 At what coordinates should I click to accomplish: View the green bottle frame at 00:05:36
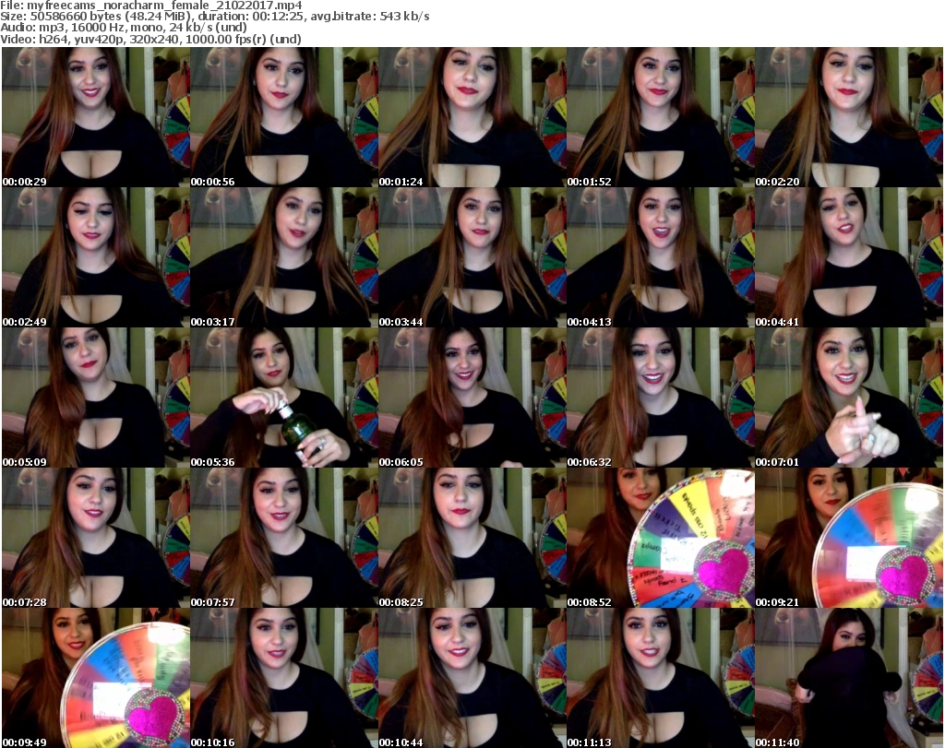coord(284,398)
